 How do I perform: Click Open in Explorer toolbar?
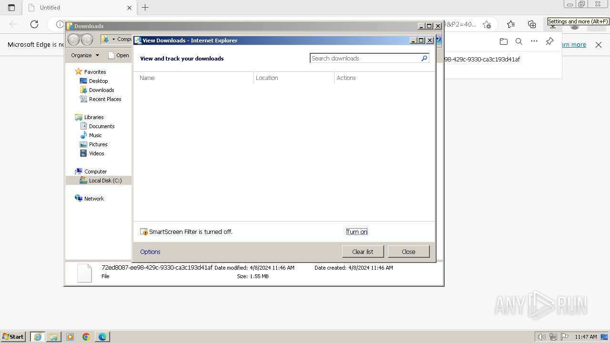tap(119, 55)
